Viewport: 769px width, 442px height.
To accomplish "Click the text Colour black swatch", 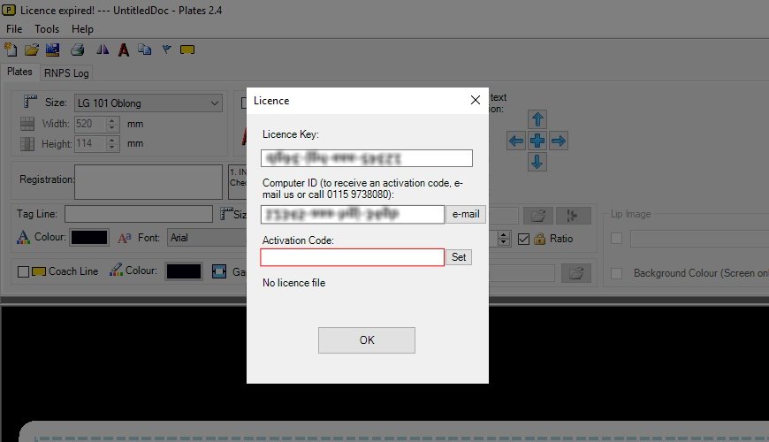I will (x=89, y=238).
